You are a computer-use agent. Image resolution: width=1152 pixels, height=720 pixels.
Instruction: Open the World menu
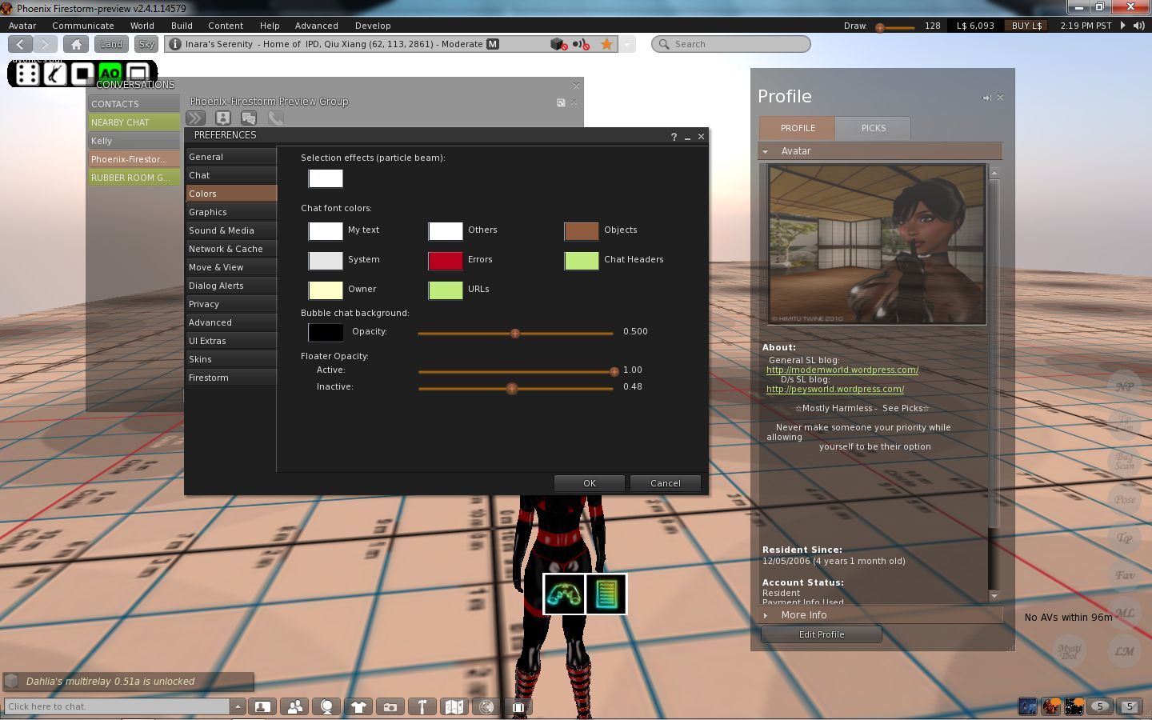142,26
